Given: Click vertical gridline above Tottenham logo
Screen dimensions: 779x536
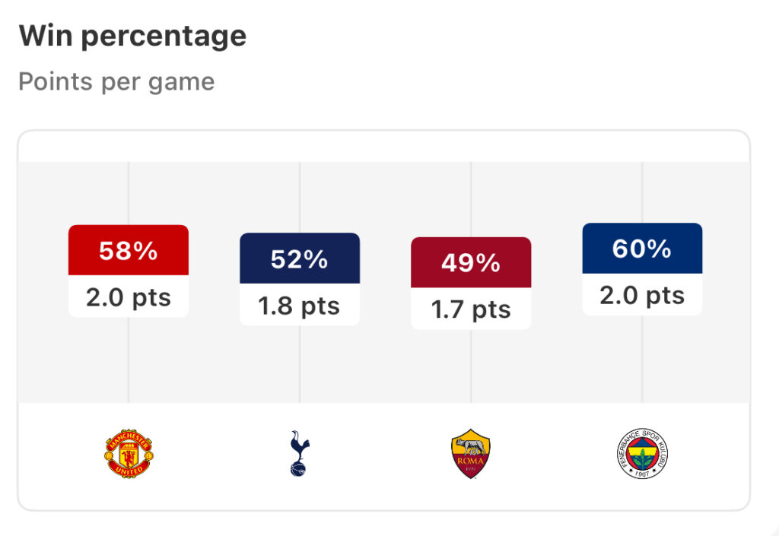Looking at the screenshot, I should click(300, 363).
